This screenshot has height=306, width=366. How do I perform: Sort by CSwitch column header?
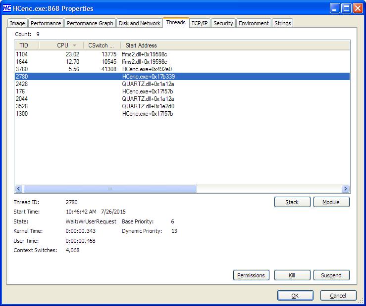tap(102, 45)
